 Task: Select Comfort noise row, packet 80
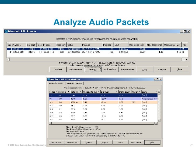tap(103, 99)
